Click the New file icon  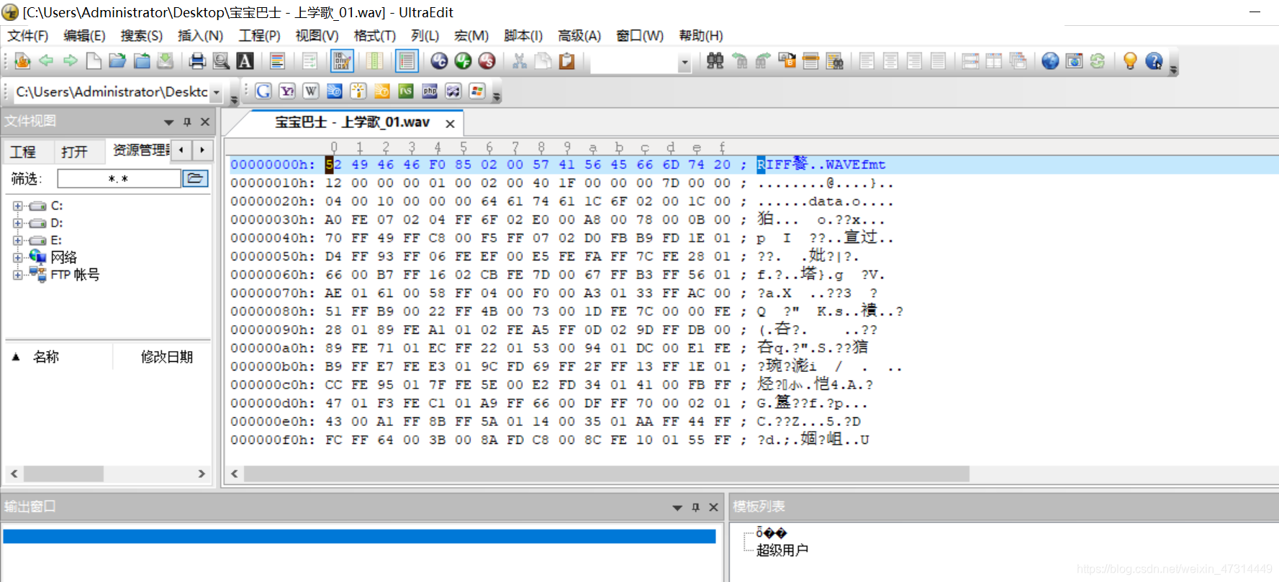[x=94, y=61]
